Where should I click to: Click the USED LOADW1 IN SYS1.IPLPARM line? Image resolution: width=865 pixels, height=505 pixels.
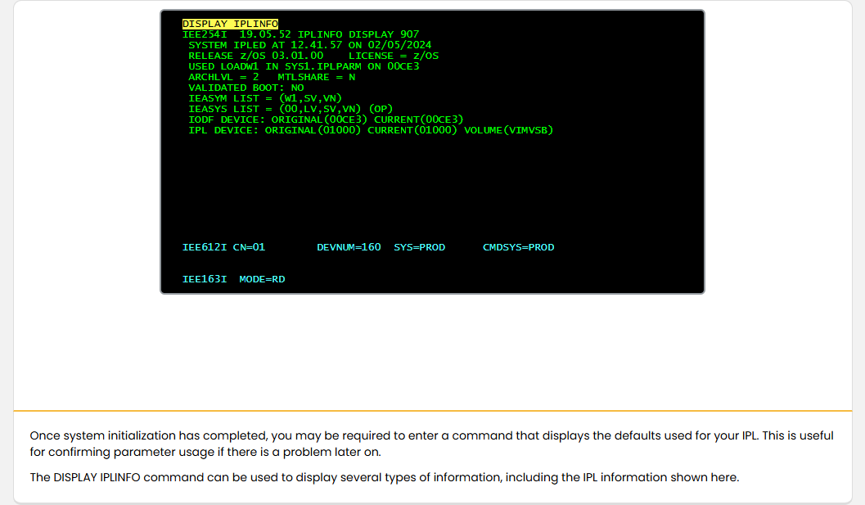click(304, 66)
